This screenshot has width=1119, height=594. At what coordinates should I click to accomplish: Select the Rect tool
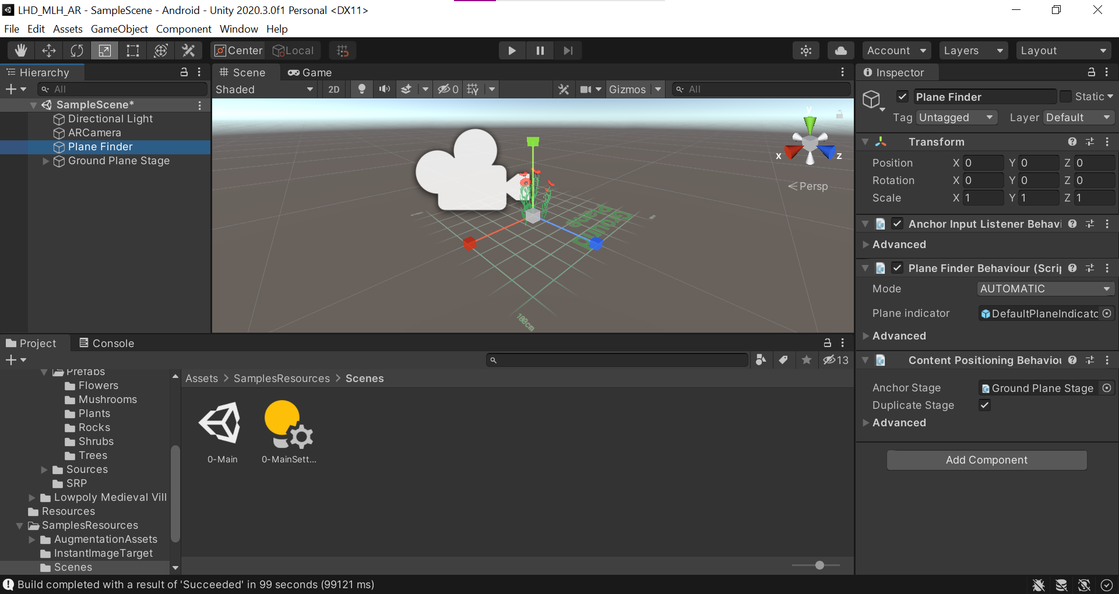133,51
